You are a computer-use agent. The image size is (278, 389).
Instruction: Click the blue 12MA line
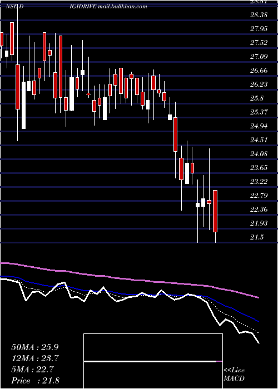pos(129,295)
